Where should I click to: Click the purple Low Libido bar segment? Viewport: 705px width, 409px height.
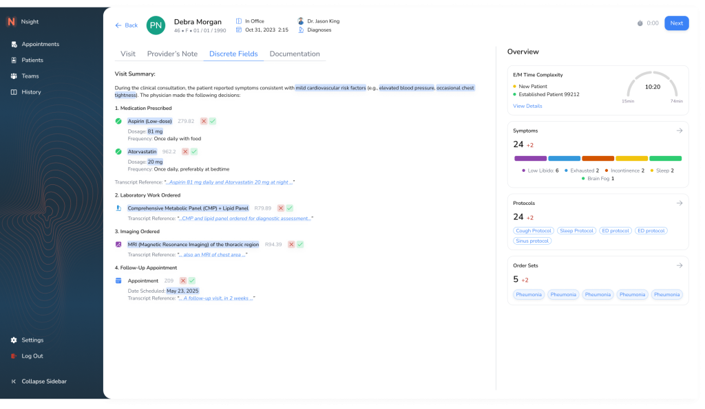coord(530,158)
